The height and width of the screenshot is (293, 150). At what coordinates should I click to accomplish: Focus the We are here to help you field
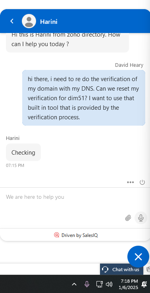click(x=65, y=201)
